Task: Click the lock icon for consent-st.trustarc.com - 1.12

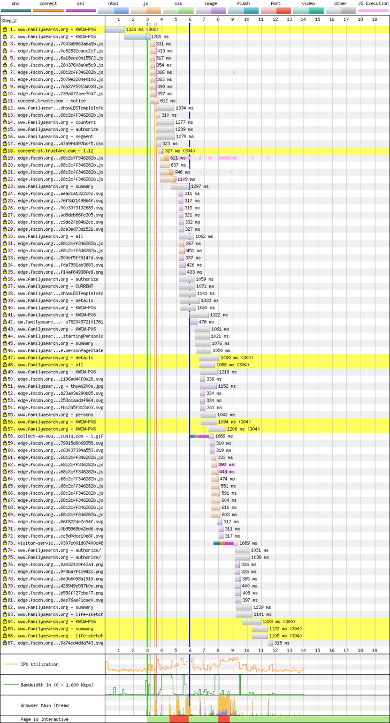Action: (x=5, y=150)
